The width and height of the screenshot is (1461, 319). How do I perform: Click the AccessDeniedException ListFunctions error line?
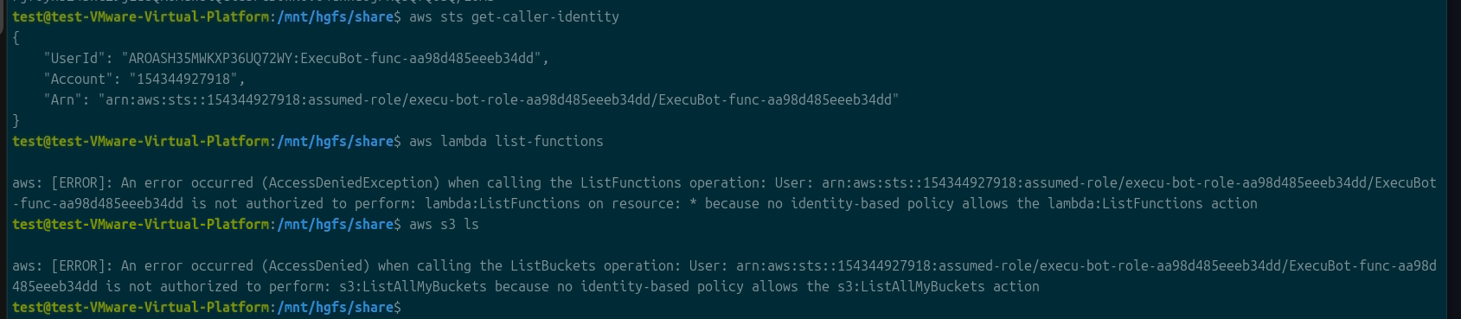point(724,182)
